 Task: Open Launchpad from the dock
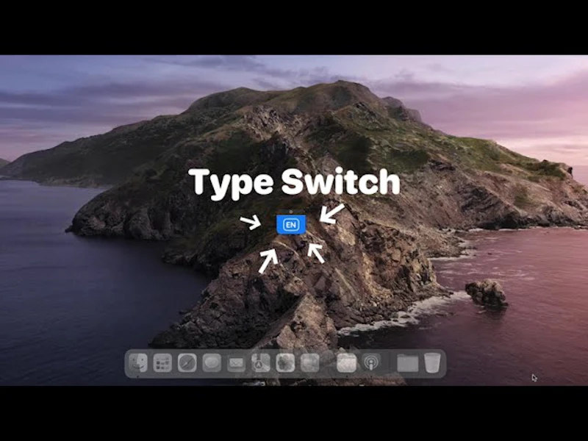(x=162, y=363)
